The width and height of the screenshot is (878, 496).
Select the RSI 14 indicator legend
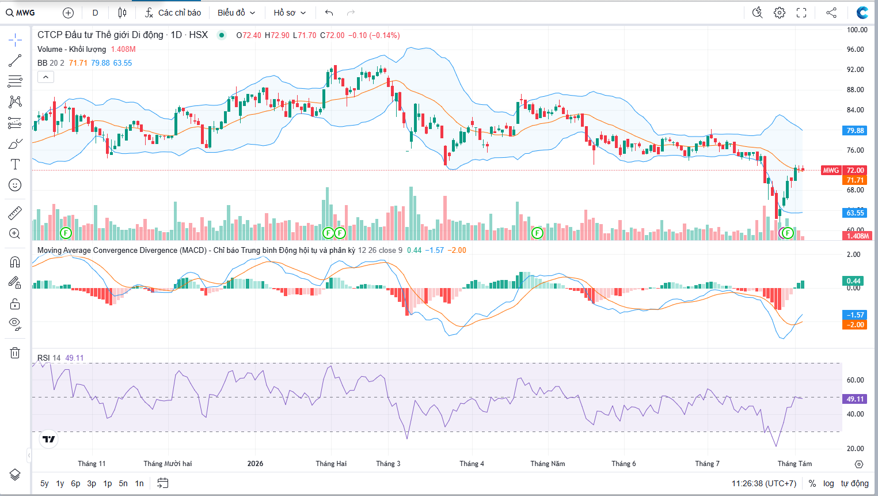pyautogui.click(x=49, y=358)
